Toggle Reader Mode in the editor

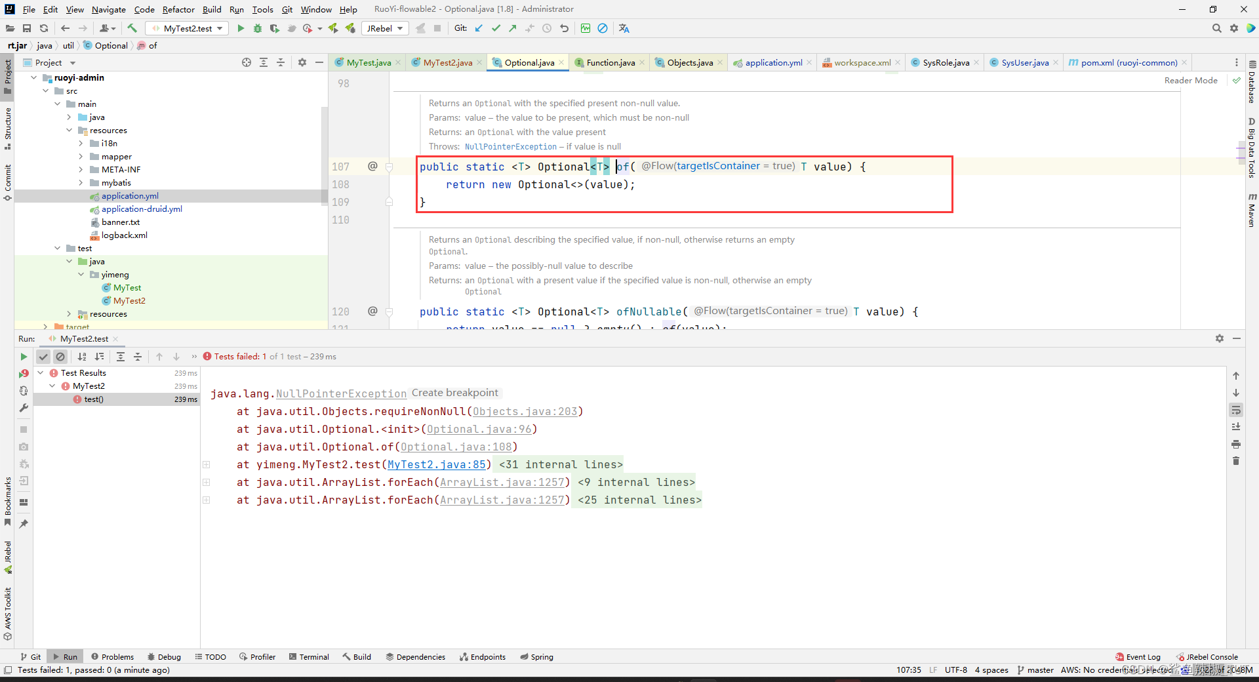tap(1191, 80)
